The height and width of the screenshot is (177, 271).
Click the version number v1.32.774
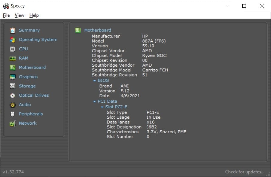(x=13, y=172)
